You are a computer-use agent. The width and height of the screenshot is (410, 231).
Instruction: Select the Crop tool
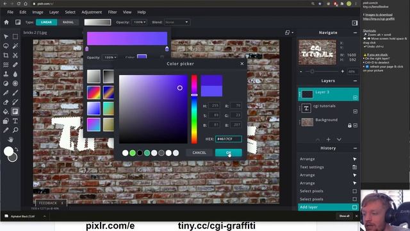point(6,55)
